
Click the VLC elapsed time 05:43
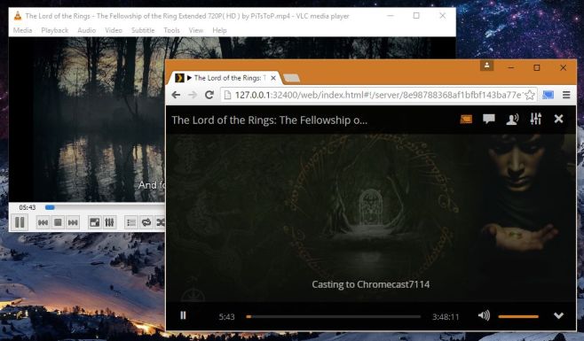pyautogui.click(x=28, y=207)
